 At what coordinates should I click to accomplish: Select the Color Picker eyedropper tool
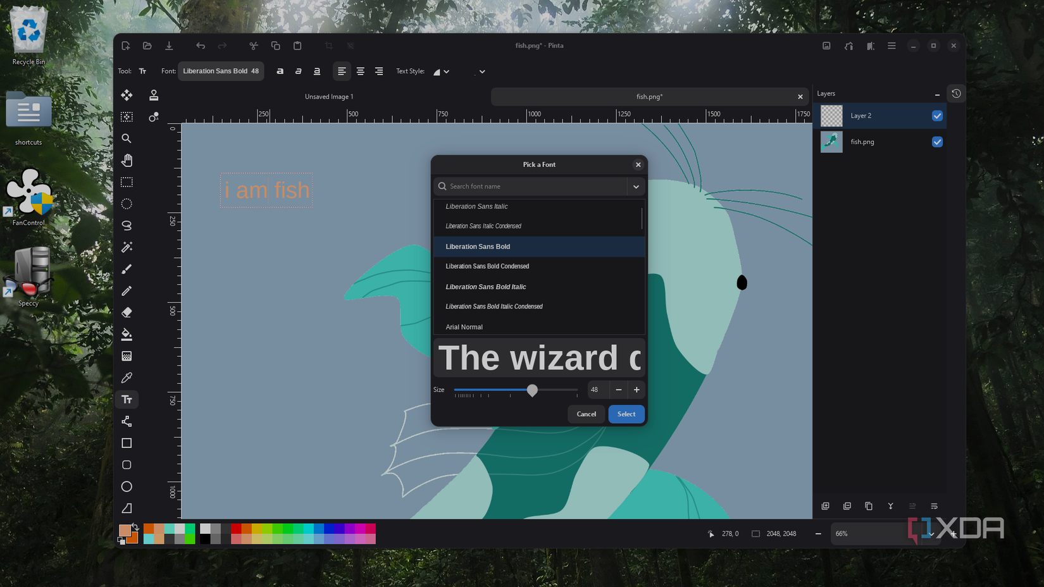click(x=127, y=378)
